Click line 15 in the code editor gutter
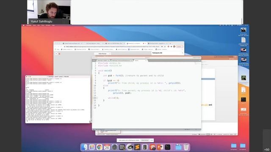 95,98
